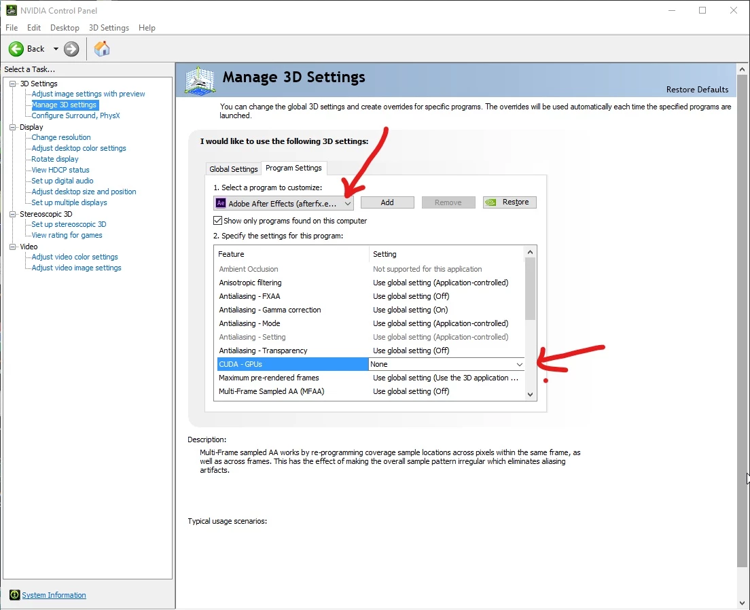This screenshot has width=750, height=610.
Task: Click the green Back arrow icon
Action: pos(16,49)
